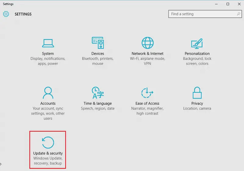The width and height of the screenshot is (244, 171).
Task: Open Ease of Access dashed-circle icon
Action: pyautogui.click(x=147, y=93)
